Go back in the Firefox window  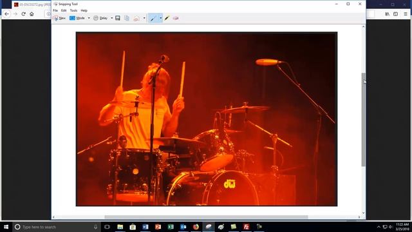7,14
